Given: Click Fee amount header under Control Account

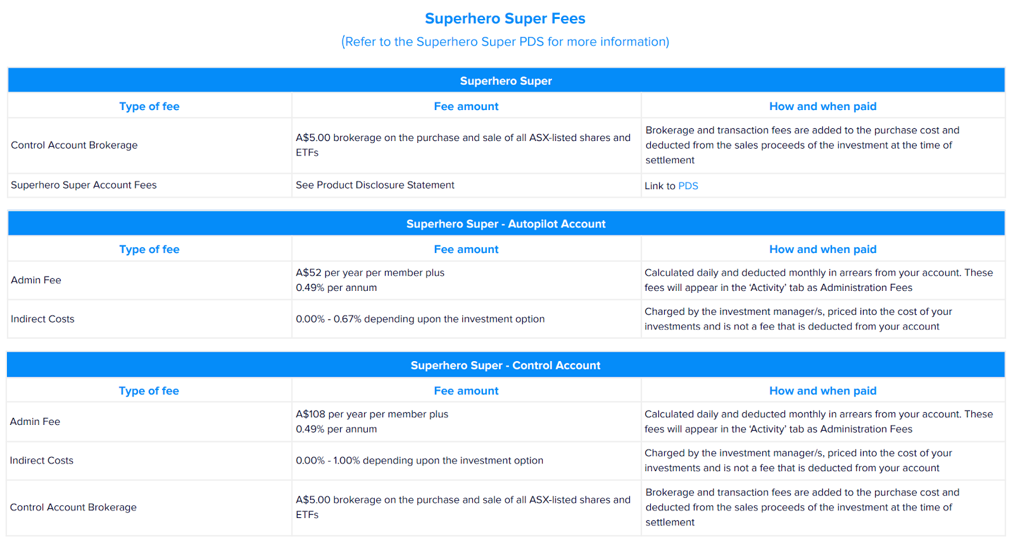Looking at the screenshot, I should 466,391.
